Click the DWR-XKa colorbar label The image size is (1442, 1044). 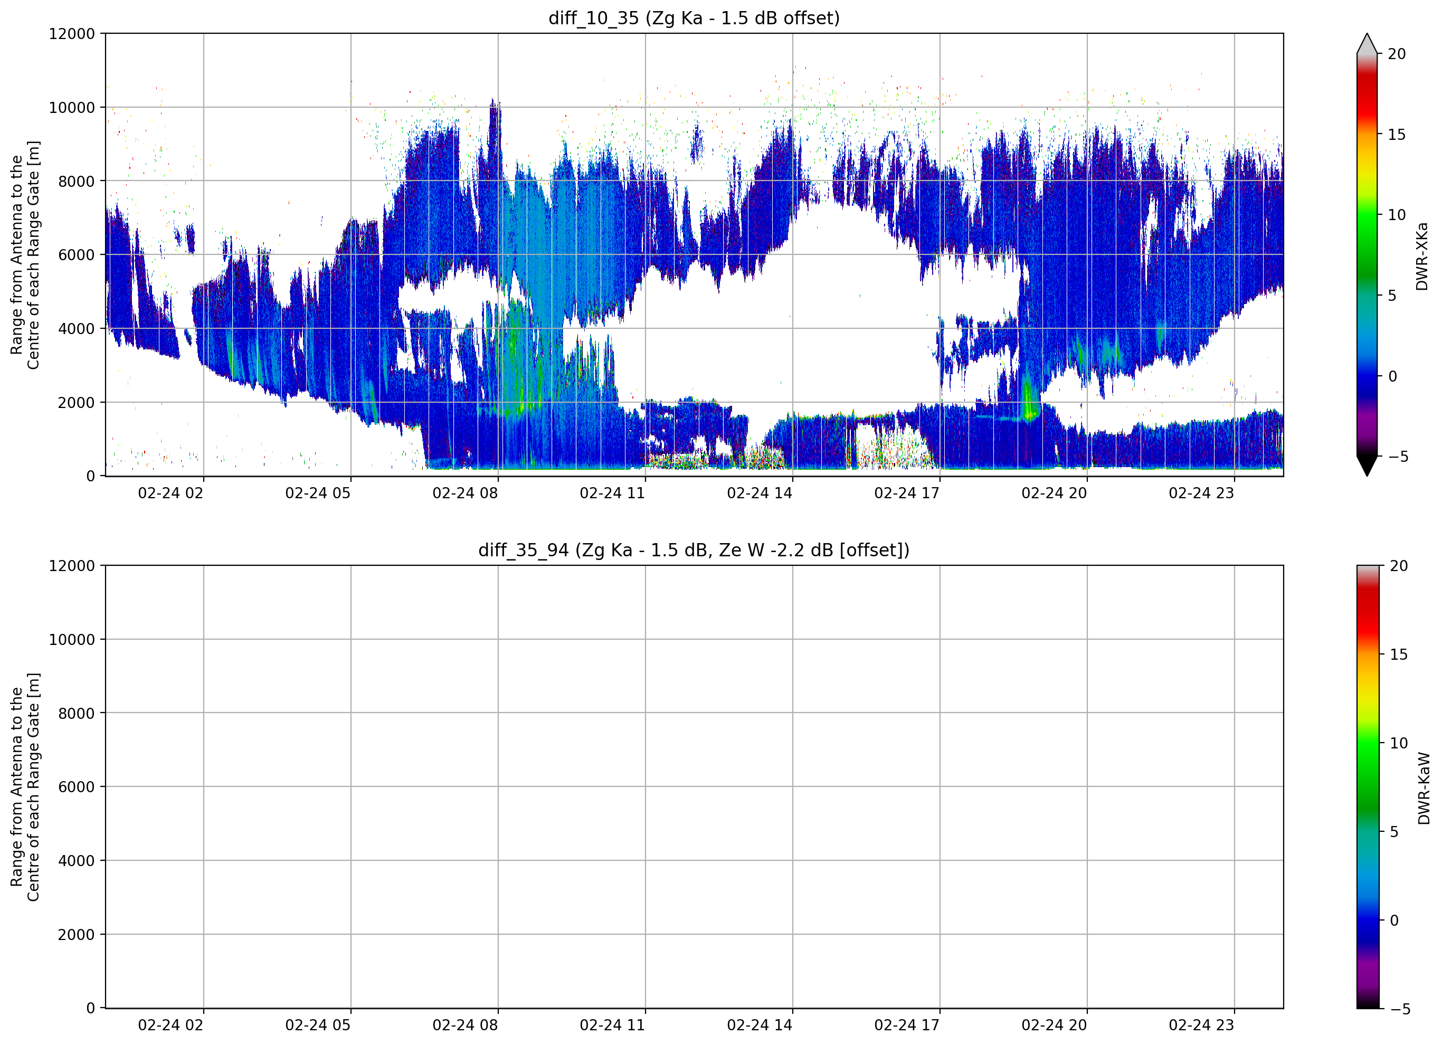pyautogui.click(x=1422, y=256)
